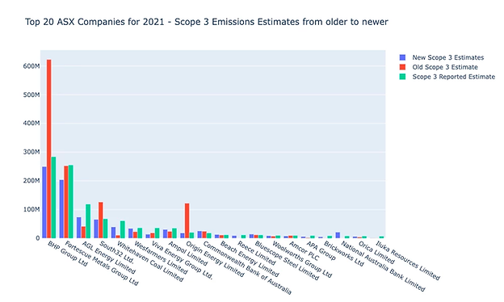Select South32 Ltd red bar
This screenshot has width=504, height=302.
pos(101,220)
